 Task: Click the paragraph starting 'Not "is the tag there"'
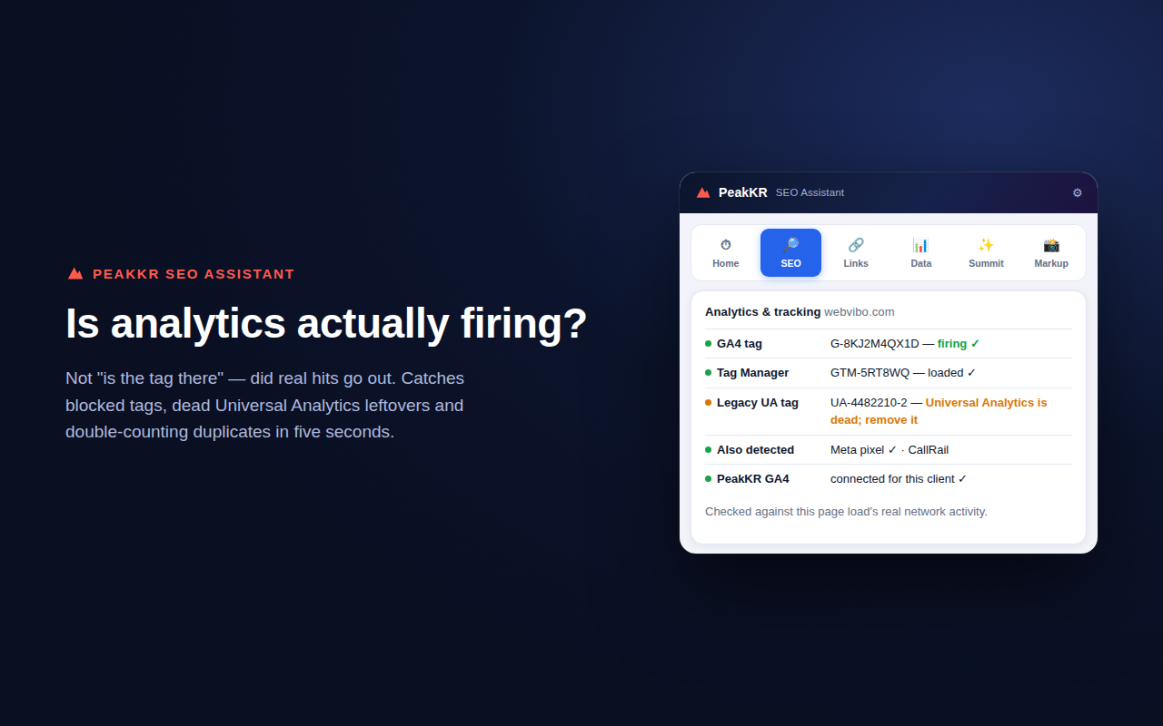click(264, 405)
